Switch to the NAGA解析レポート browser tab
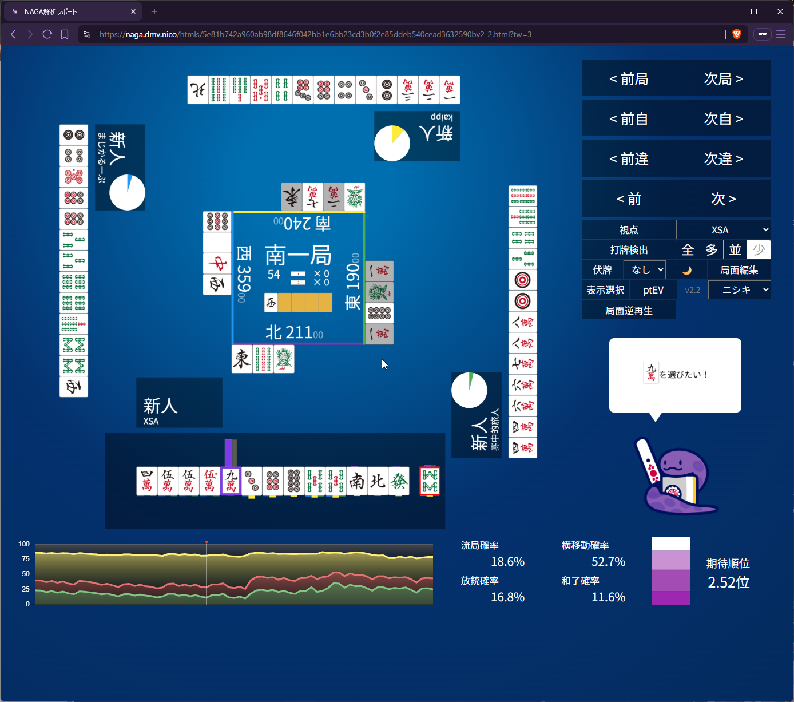794x702 pixels. [72, 11]
